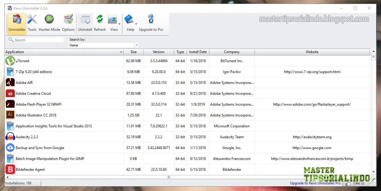Refresh the installed programs list
The width and height of the screenshot is (381, 191).
pos(100,23)
